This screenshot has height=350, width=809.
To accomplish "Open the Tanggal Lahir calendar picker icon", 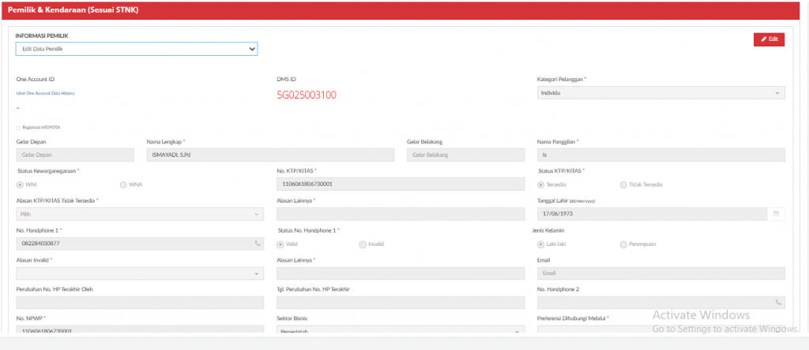I will (776, 214).
